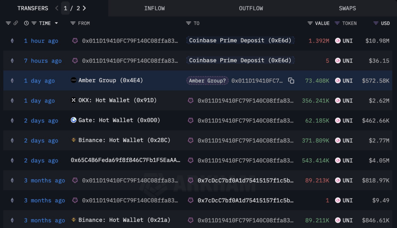Open the SWAPS tab
The image size is (397, 228).
click(347, 8)
